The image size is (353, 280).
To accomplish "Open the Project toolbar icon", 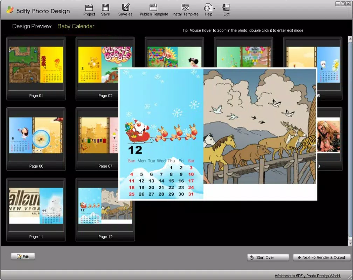I will coord(89,10).
